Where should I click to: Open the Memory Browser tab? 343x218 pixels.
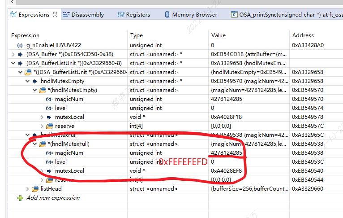tap(191, 15)
